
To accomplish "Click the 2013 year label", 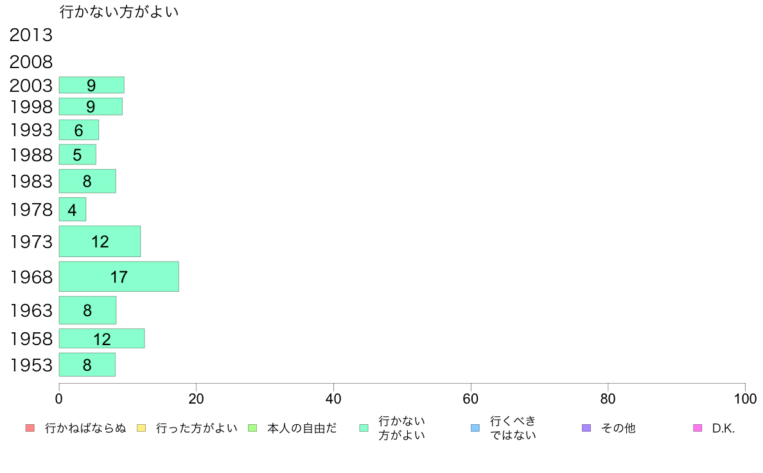I will tap(31, 35).
